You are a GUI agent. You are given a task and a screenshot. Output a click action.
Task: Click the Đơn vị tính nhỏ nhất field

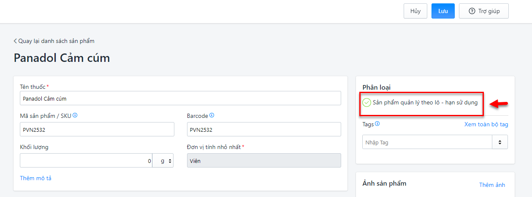point(264,160)
